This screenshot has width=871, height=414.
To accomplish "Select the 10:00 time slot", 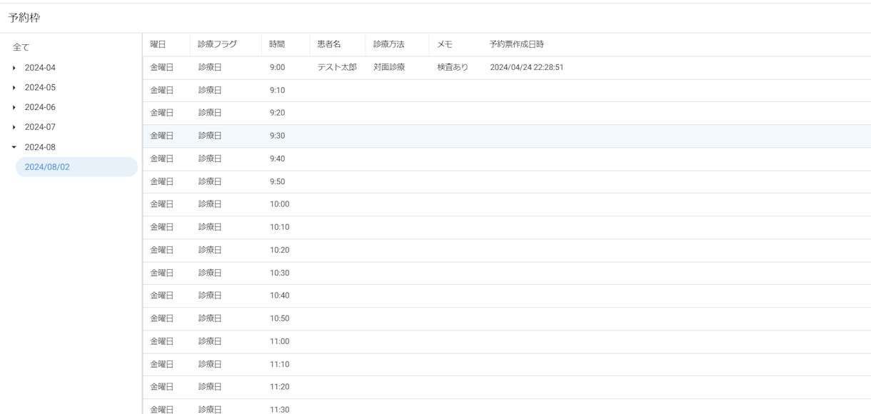I will 279,204.
